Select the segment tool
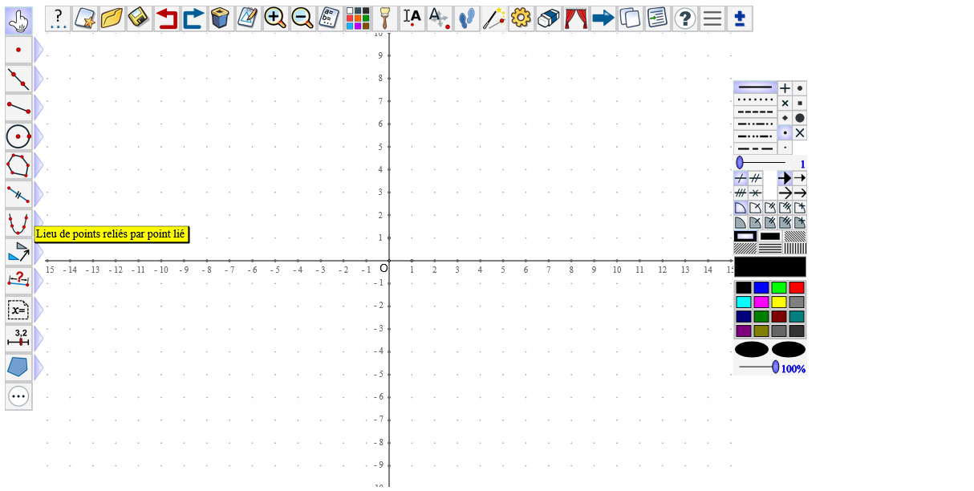 pyautogui.click(x=18, y=108)
